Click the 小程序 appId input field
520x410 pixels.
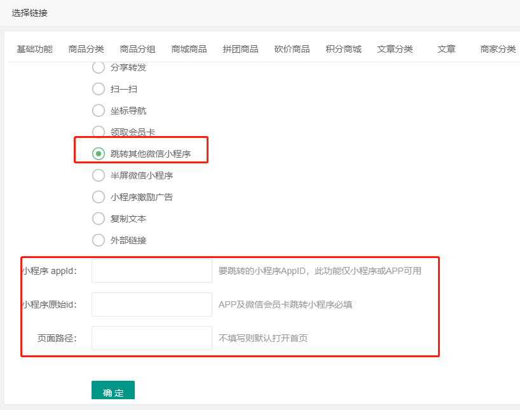152,271
